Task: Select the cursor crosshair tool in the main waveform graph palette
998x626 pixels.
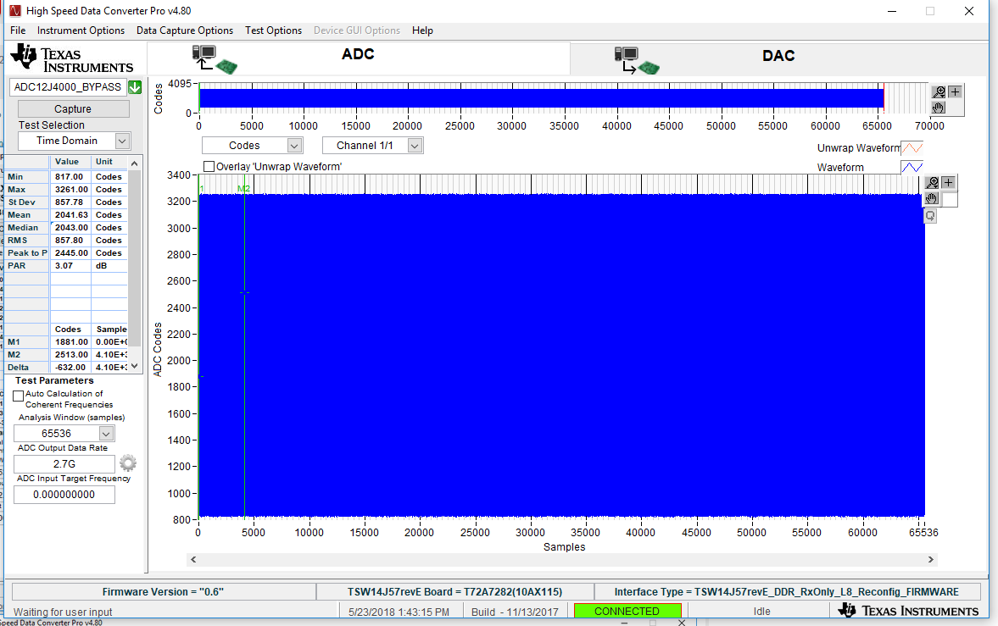Action: click(948, 183)
